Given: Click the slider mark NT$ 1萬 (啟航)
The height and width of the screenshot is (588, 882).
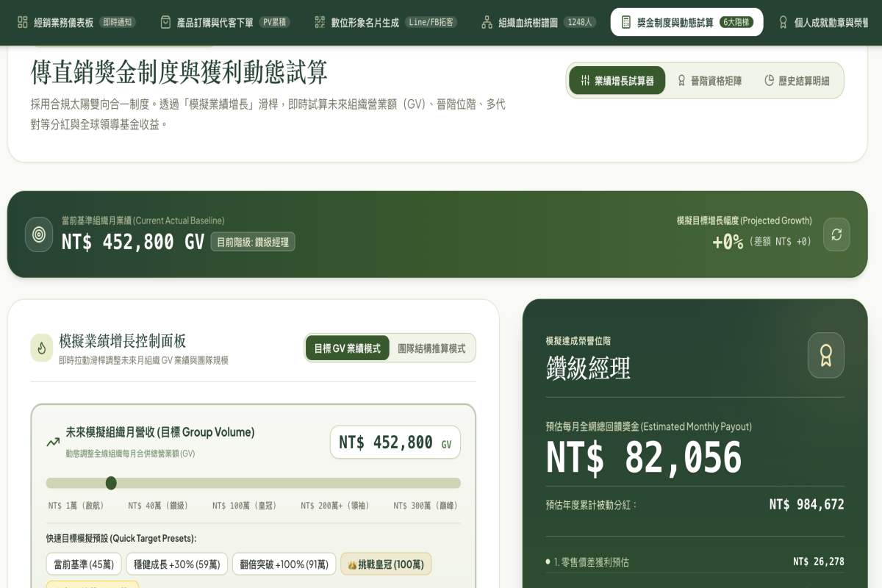Looking at the screenshot, I should pyautogui.click(x=76, y=506).
